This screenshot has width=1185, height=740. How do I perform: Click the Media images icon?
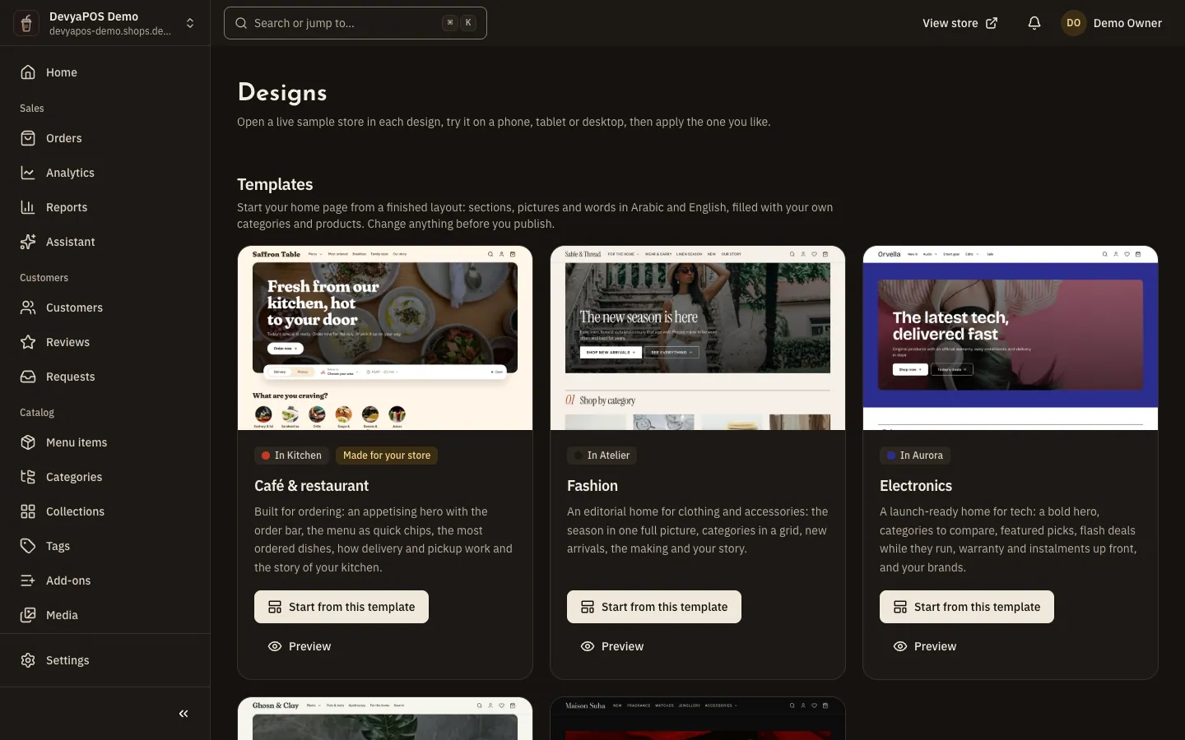tap(28, 615)
